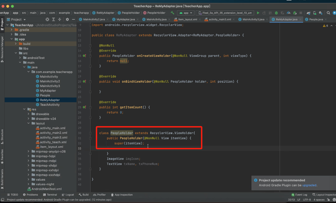Image resolution: width=336 pixels, height=203 pixels.
Task: Expand the 'drawable' folder
Action: point(28,114)
